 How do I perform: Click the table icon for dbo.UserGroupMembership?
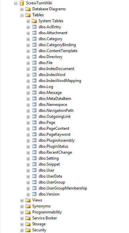[34, 188]
